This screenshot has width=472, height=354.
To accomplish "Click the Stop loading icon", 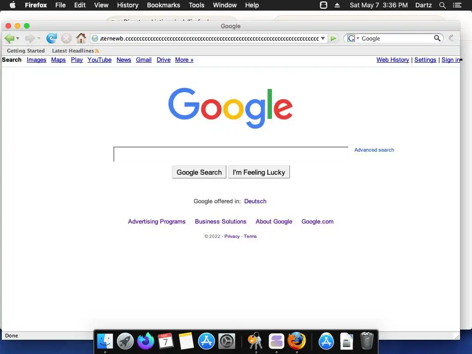I will pyautogui.click(x=66, y=38).
